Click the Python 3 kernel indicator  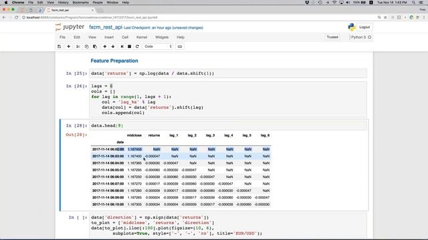pyautogui.click(x=361, y=37)
